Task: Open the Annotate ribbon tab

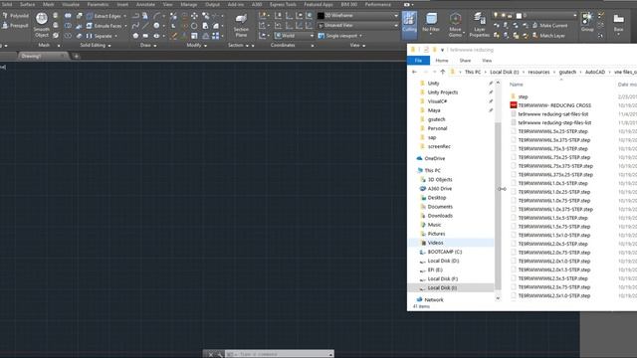Action: (x=145, y=4)
